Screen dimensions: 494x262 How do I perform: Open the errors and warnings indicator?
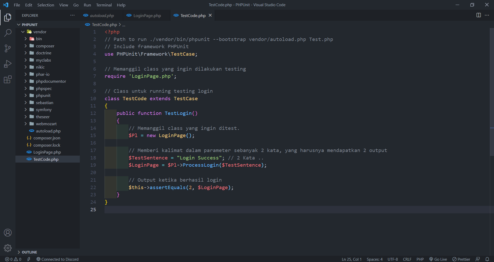click(13, 259)
